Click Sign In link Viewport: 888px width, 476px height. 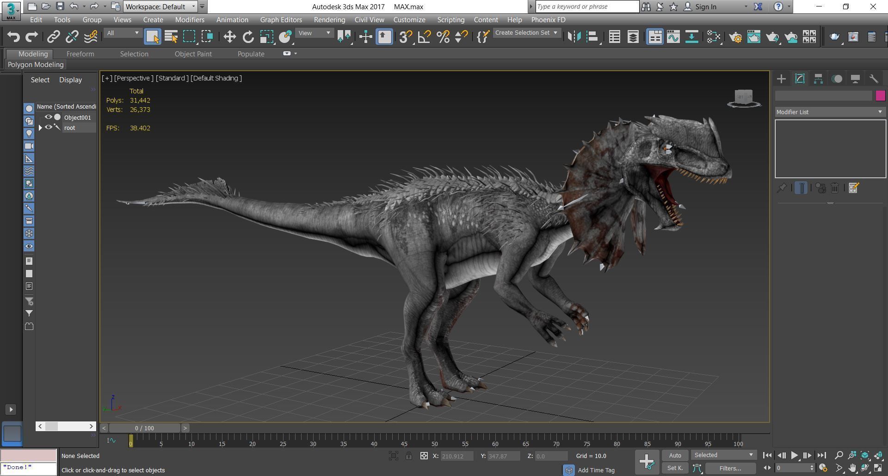point(705,6)
